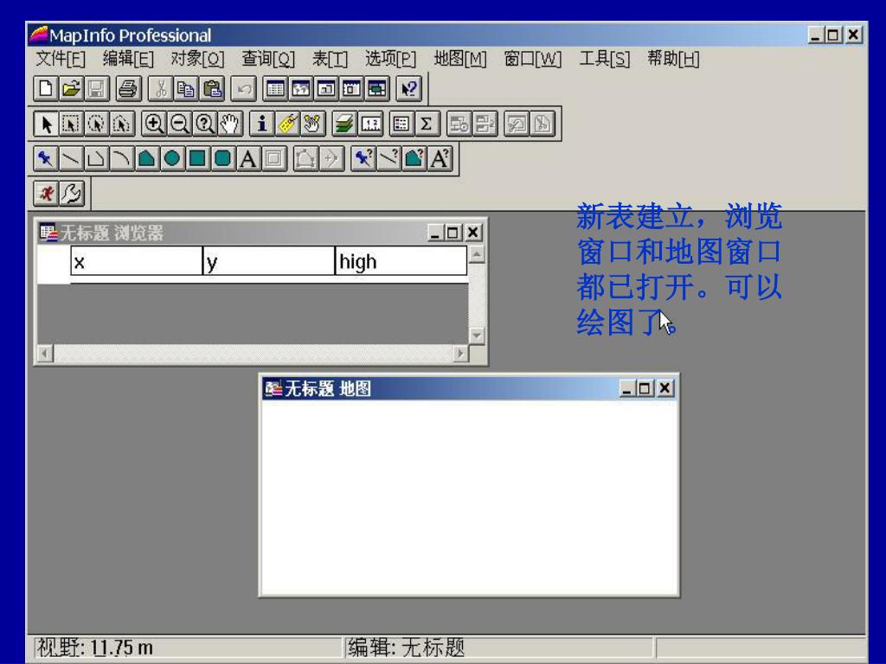Open the 表[T] menu
Viewport: 886px width, 664px height.
pos(330,59)
